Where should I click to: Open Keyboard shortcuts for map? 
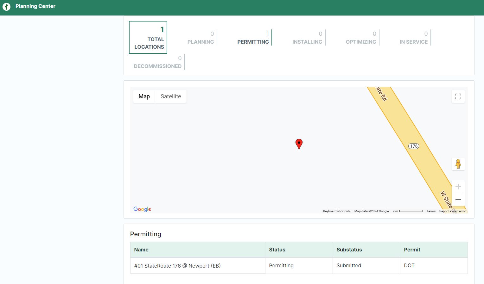point(336,211)
